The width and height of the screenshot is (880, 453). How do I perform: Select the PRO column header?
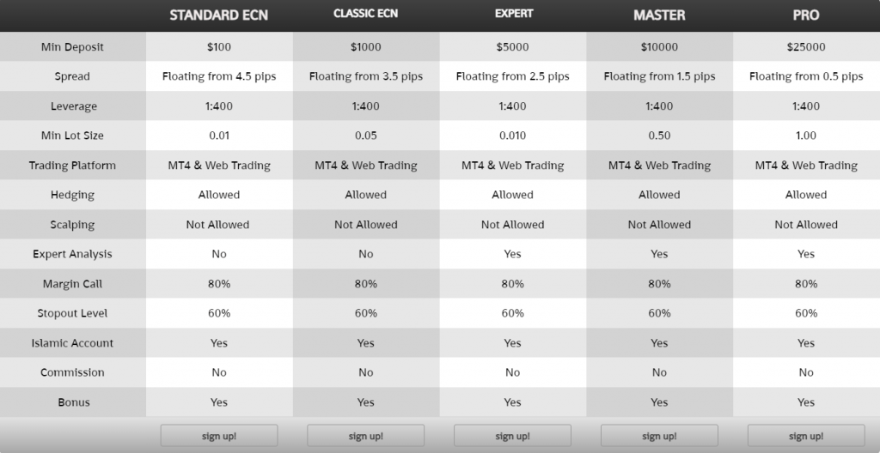pyautogui.click(x=806, y=15)
